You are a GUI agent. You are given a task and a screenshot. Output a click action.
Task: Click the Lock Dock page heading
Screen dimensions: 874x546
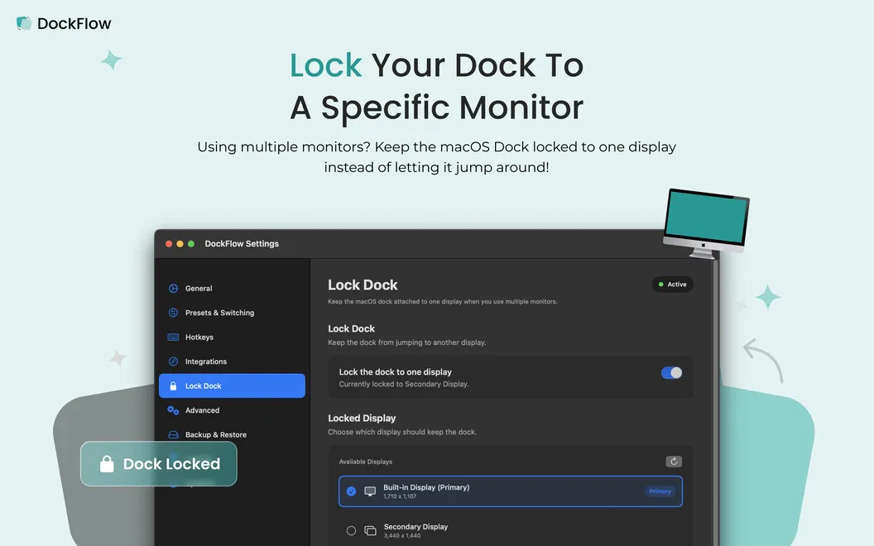pos(363,285)
